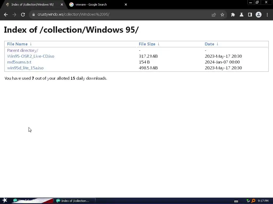Viewport: 273px width, 204px height.
Task: Download Win95-OSR2_Live-CD.iso
Action: point(31,56)
